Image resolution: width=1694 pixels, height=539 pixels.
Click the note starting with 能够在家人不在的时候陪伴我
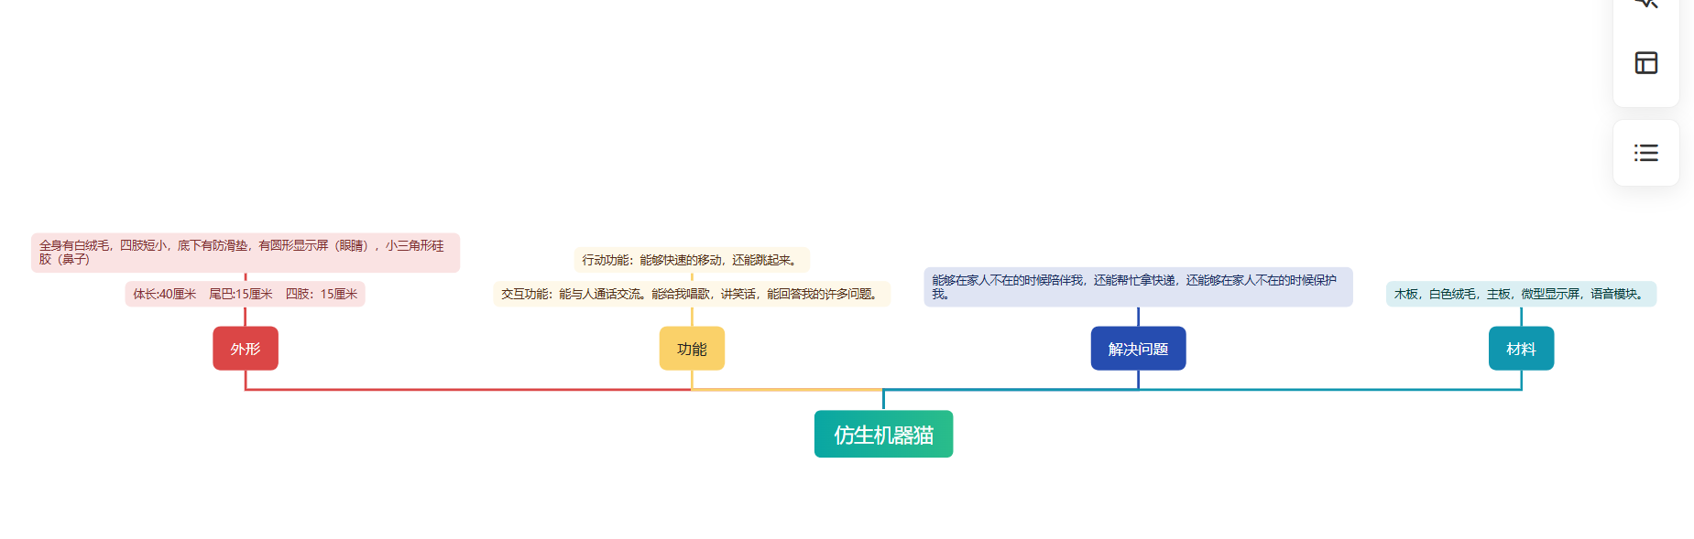click(1138, 287)
